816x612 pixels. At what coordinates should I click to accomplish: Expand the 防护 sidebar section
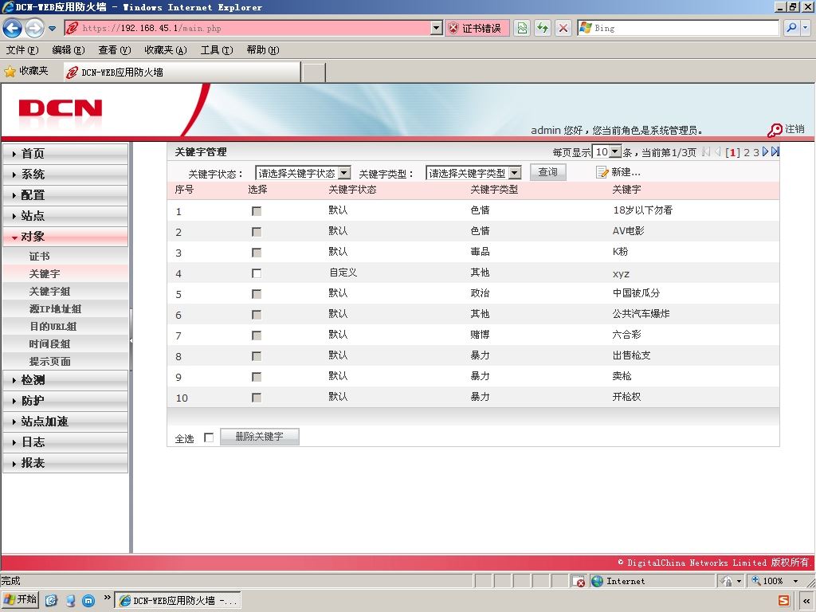65,401
